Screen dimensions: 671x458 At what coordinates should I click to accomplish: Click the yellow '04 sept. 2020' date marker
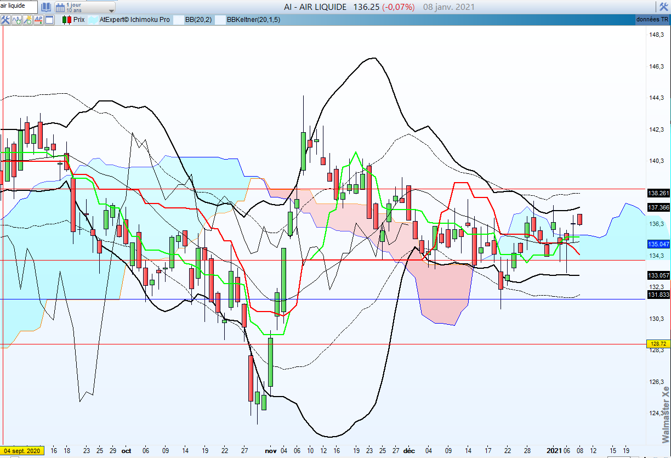click(x=21, y=451)
